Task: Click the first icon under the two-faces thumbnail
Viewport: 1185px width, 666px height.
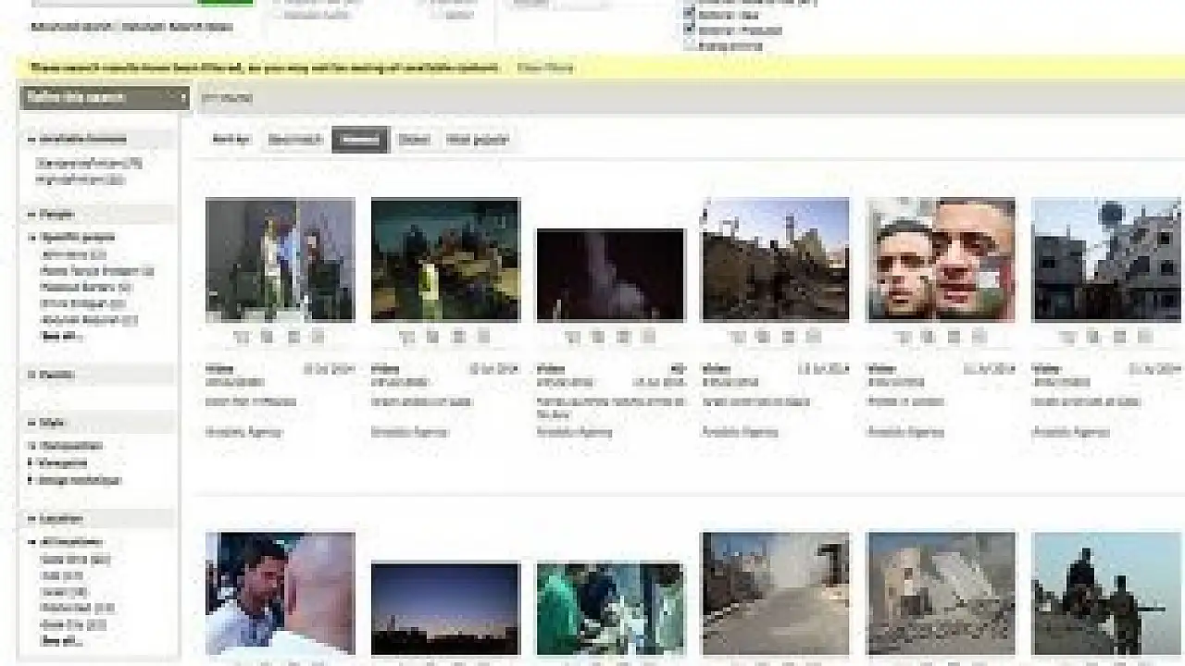Action: click(x=904, y=338)
